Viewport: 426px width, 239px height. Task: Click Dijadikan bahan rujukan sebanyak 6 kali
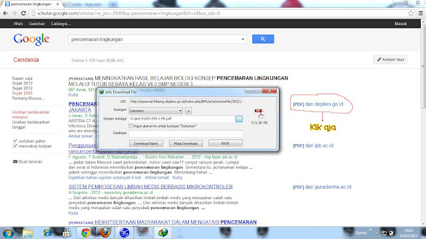[105, 177]
